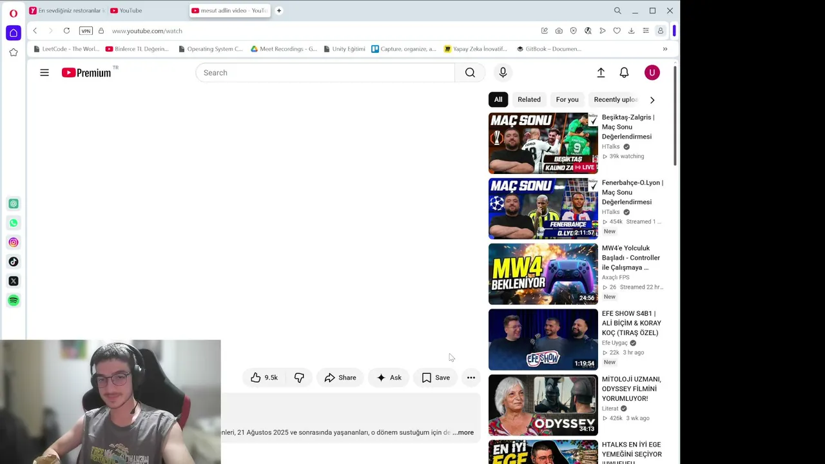Click the site lock security icon

pyautogui.click(x=101, y=31)
